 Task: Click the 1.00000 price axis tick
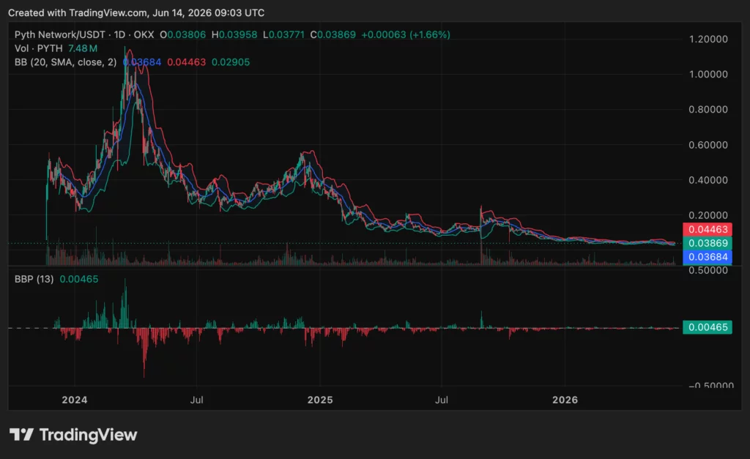coord(708,74)
